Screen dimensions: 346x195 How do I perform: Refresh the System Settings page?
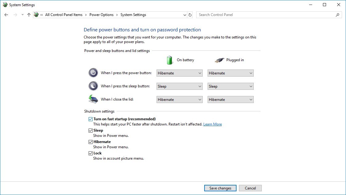point(190,15)
